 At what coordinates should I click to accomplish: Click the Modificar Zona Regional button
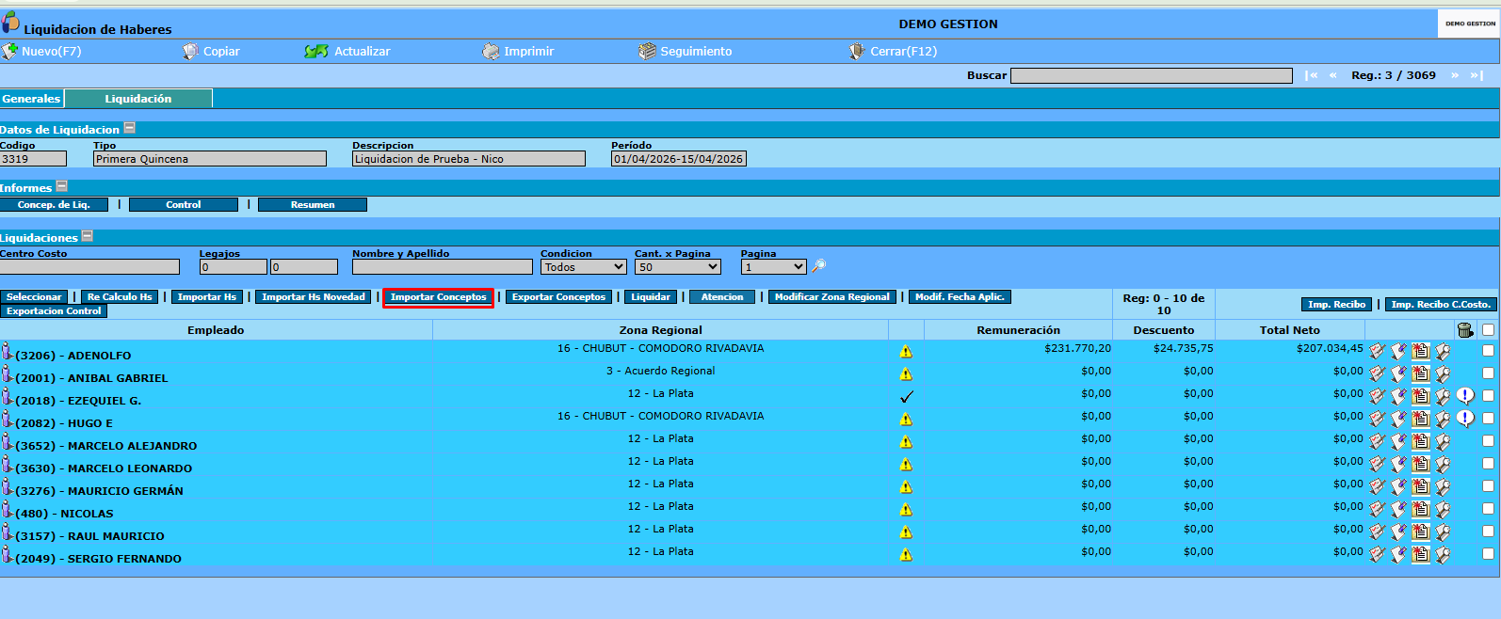(832, 296)
